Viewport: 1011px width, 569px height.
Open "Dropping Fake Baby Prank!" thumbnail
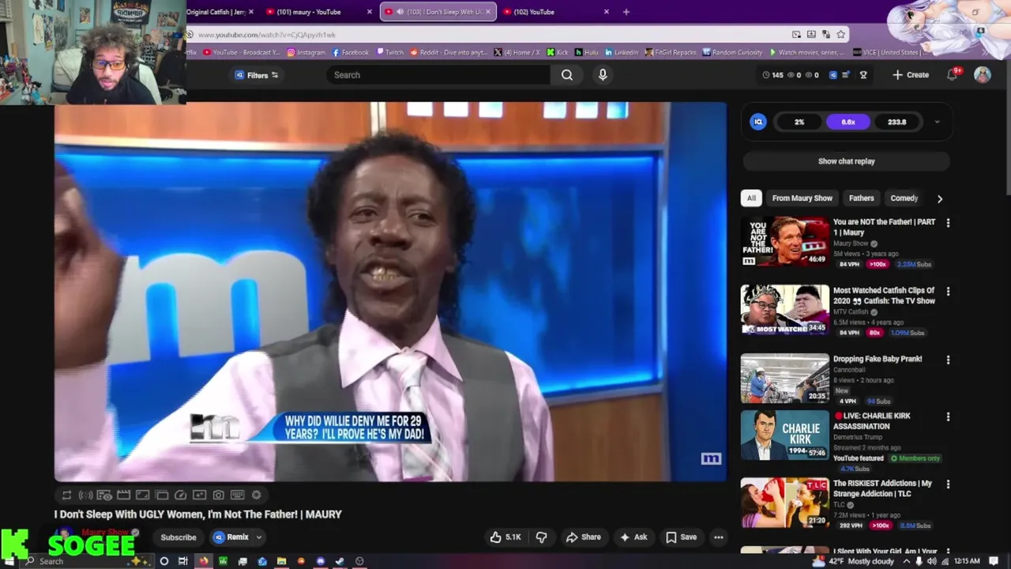point(785,379)
